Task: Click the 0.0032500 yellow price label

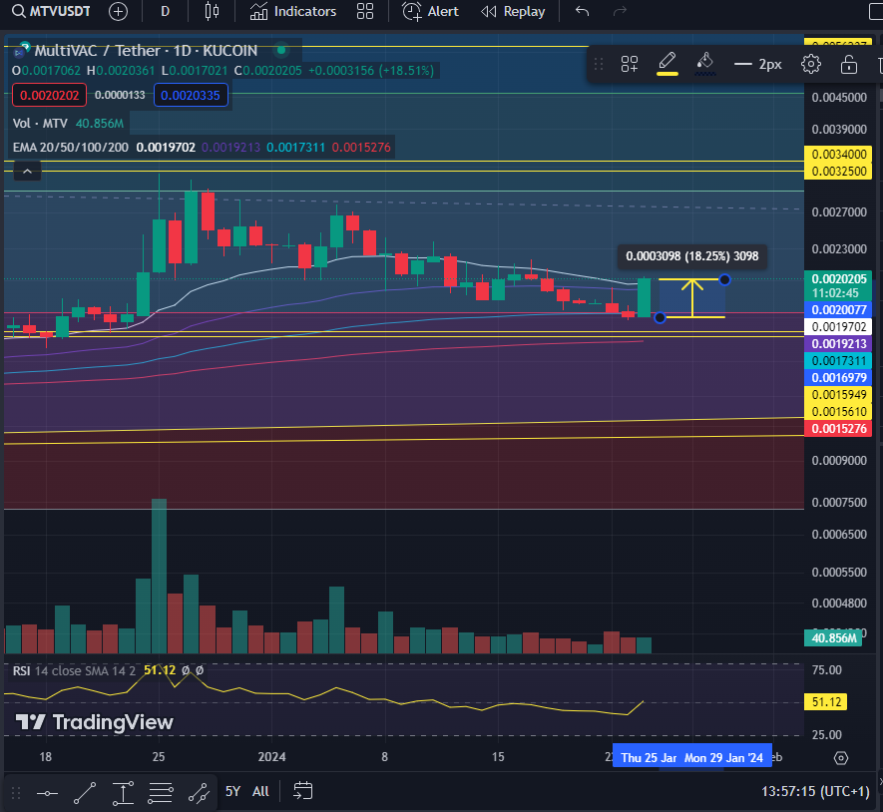Action: point(838,172)
